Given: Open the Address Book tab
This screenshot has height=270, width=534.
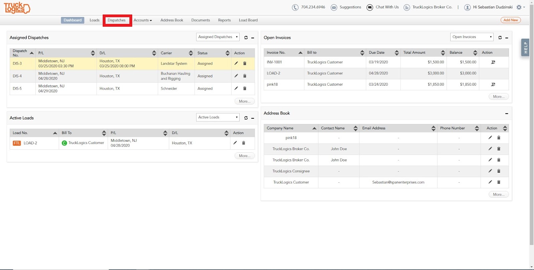Looking at the screenshot, I should tap(172, 20).
